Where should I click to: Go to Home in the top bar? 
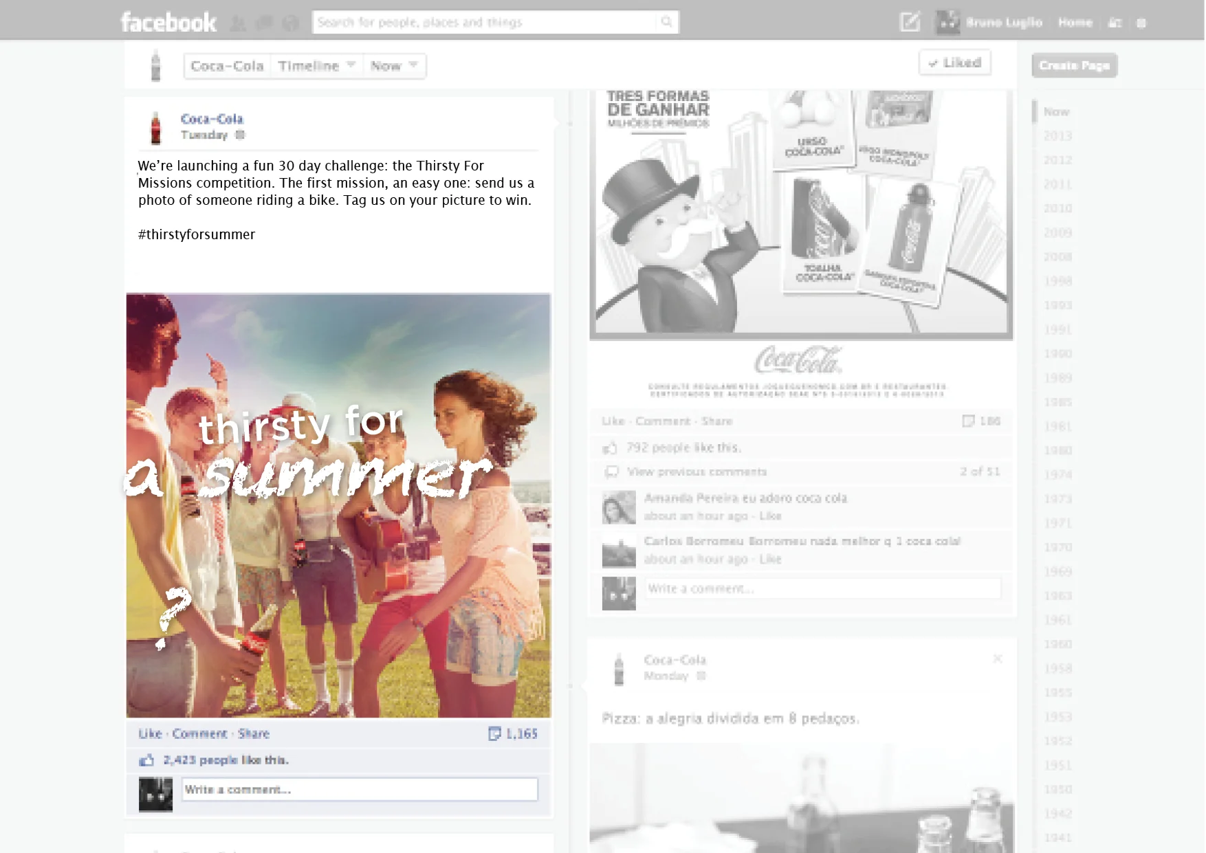1075,23
